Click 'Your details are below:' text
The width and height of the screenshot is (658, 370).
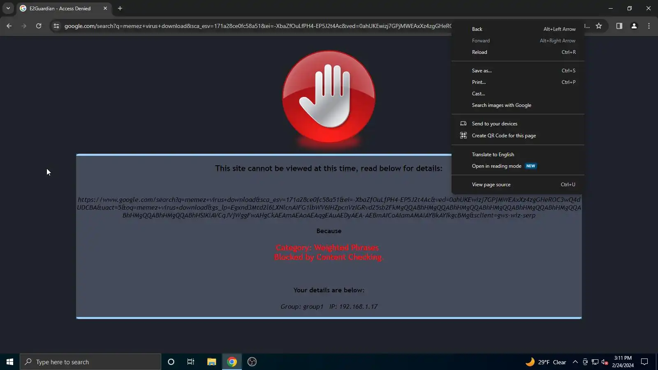[x=329, y=290]
